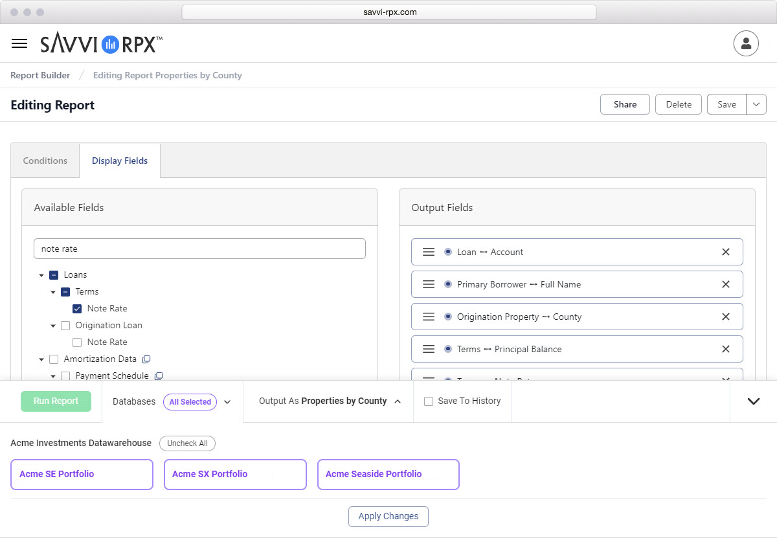This screenshot has width=777, height=538.
Task: Switch to the Conditions tab
Action: click(x=45, y=161)
